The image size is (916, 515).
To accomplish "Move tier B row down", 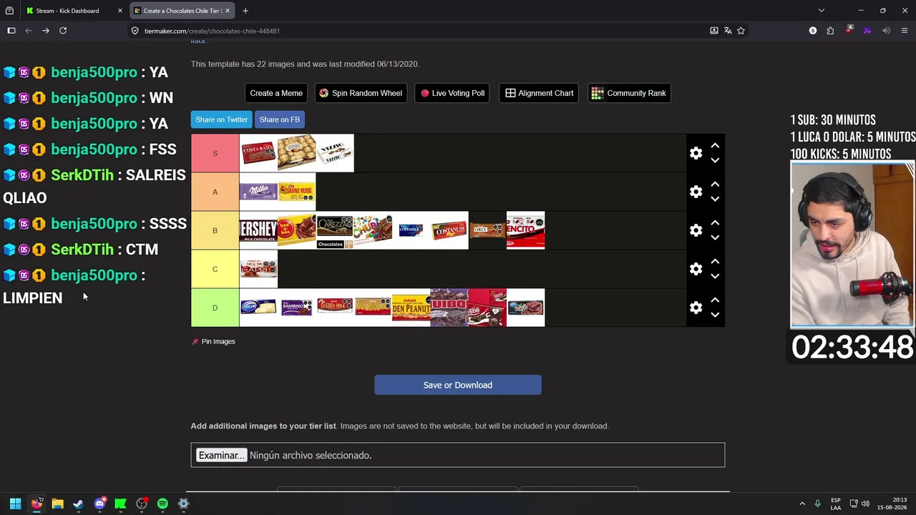I will point(715,238).
